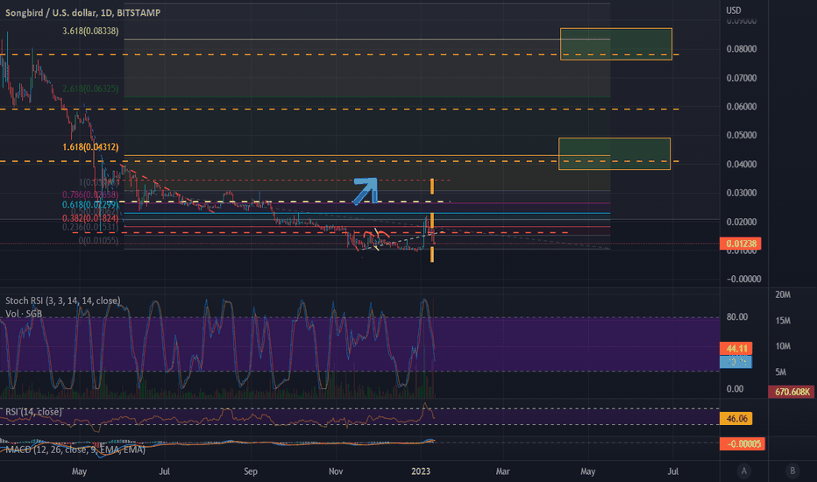Screen dimensions: 817x482
Task: Click the 0.05000 price axis label
Action: coord(742,135)
